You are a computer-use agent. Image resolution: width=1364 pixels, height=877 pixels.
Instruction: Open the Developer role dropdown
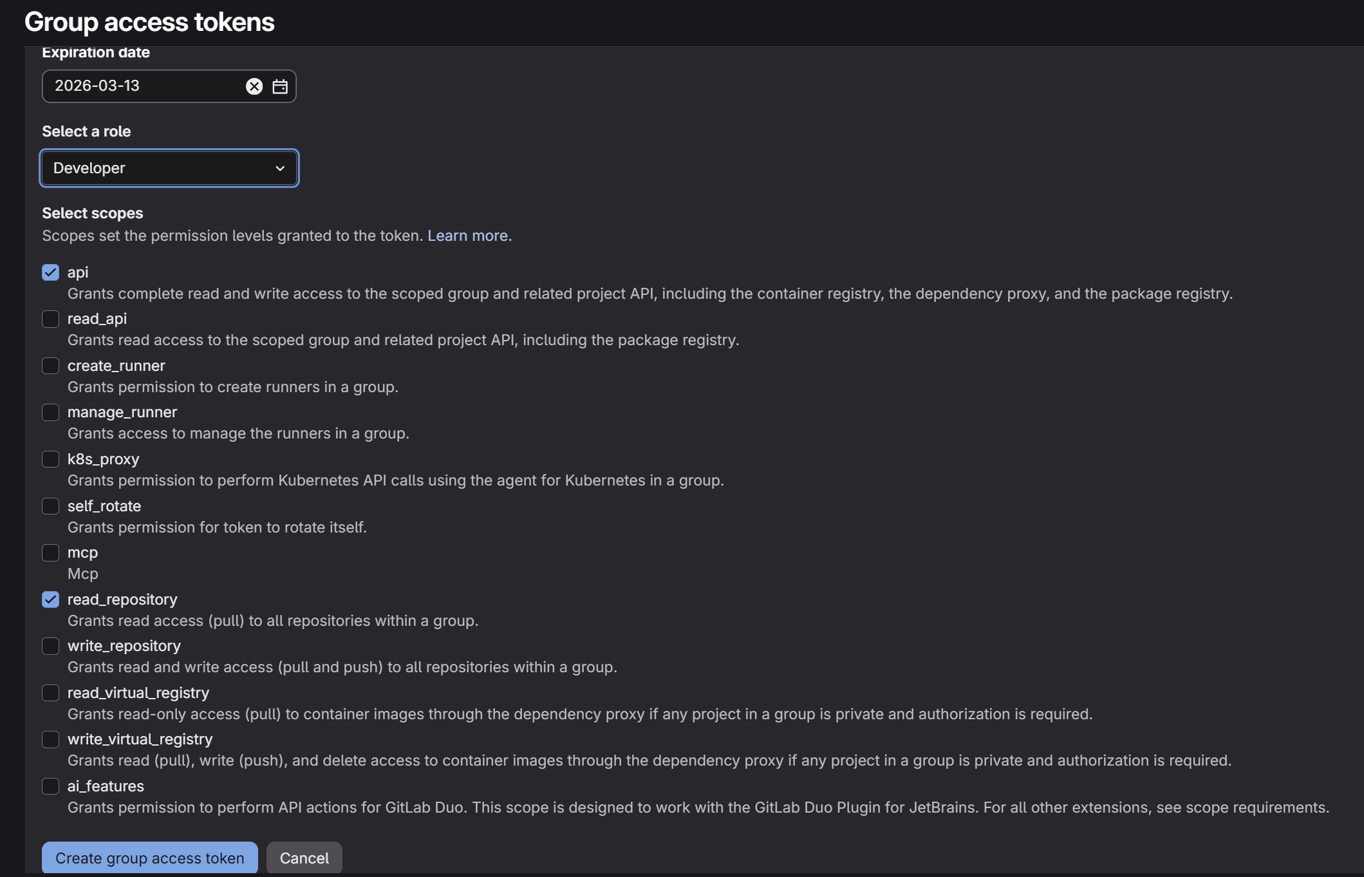click(x=169, y=168)
